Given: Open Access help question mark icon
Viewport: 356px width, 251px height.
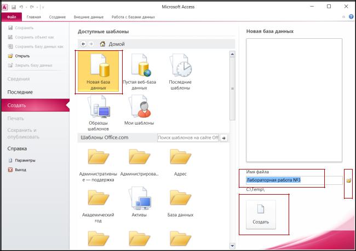Looking at the screenshot, I should [x=351, y=16].
